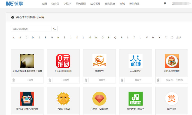The width and height of the screenshot is (192, 115).
Task: Open the 商城 menu
Action: pyautogui.click(x=122, y=4)
